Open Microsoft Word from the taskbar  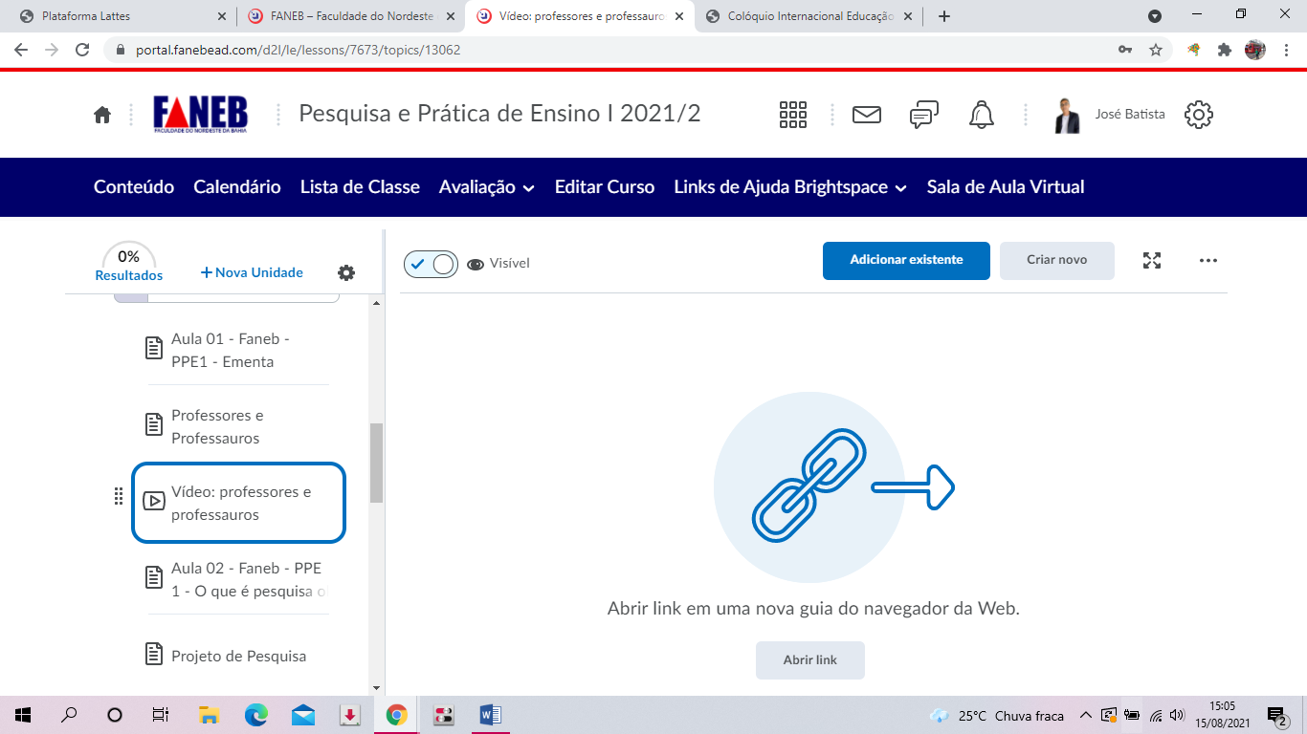[490, 715]
